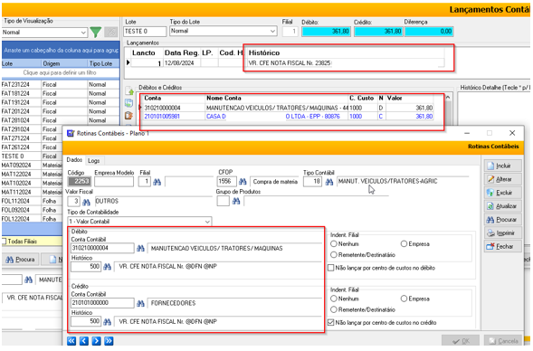
Task: Click the CFOP field with 1556
Action: tap(226, 182)
